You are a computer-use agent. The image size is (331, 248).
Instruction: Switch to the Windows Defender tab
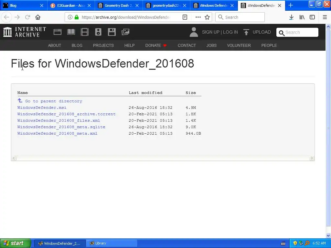coord(214,5)
